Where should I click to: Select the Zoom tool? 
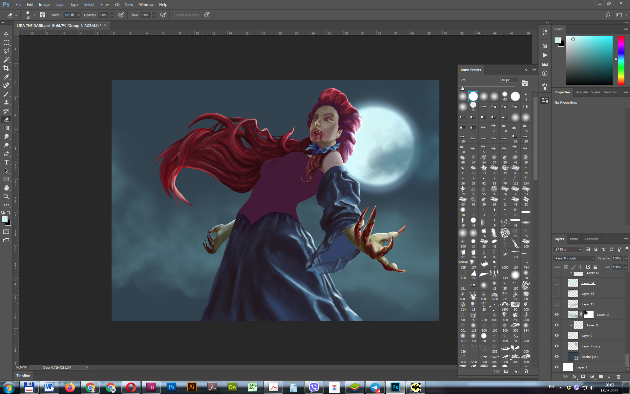click(x=6, y=196)
